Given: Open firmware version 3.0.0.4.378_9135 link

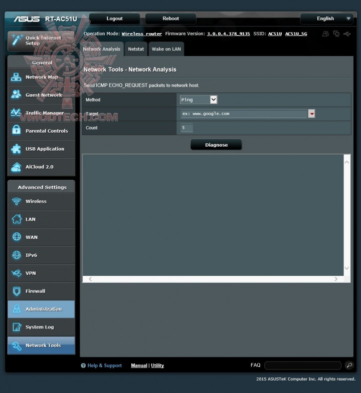Looking at the screenshot, I should 229,34.
